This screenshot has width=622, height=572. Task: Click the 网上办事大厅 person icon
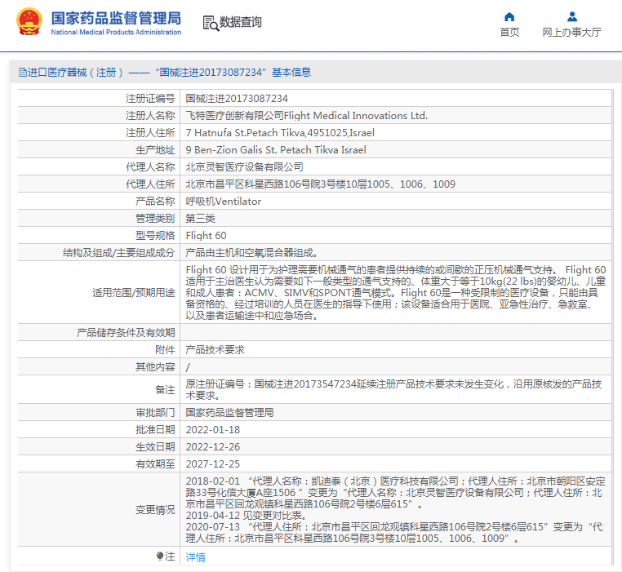tap(571, 16)
